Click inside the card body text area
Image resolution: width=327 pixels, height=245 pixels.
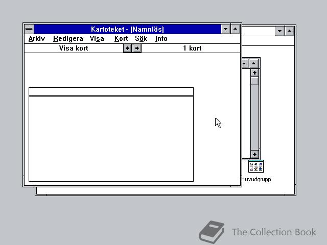111,139
